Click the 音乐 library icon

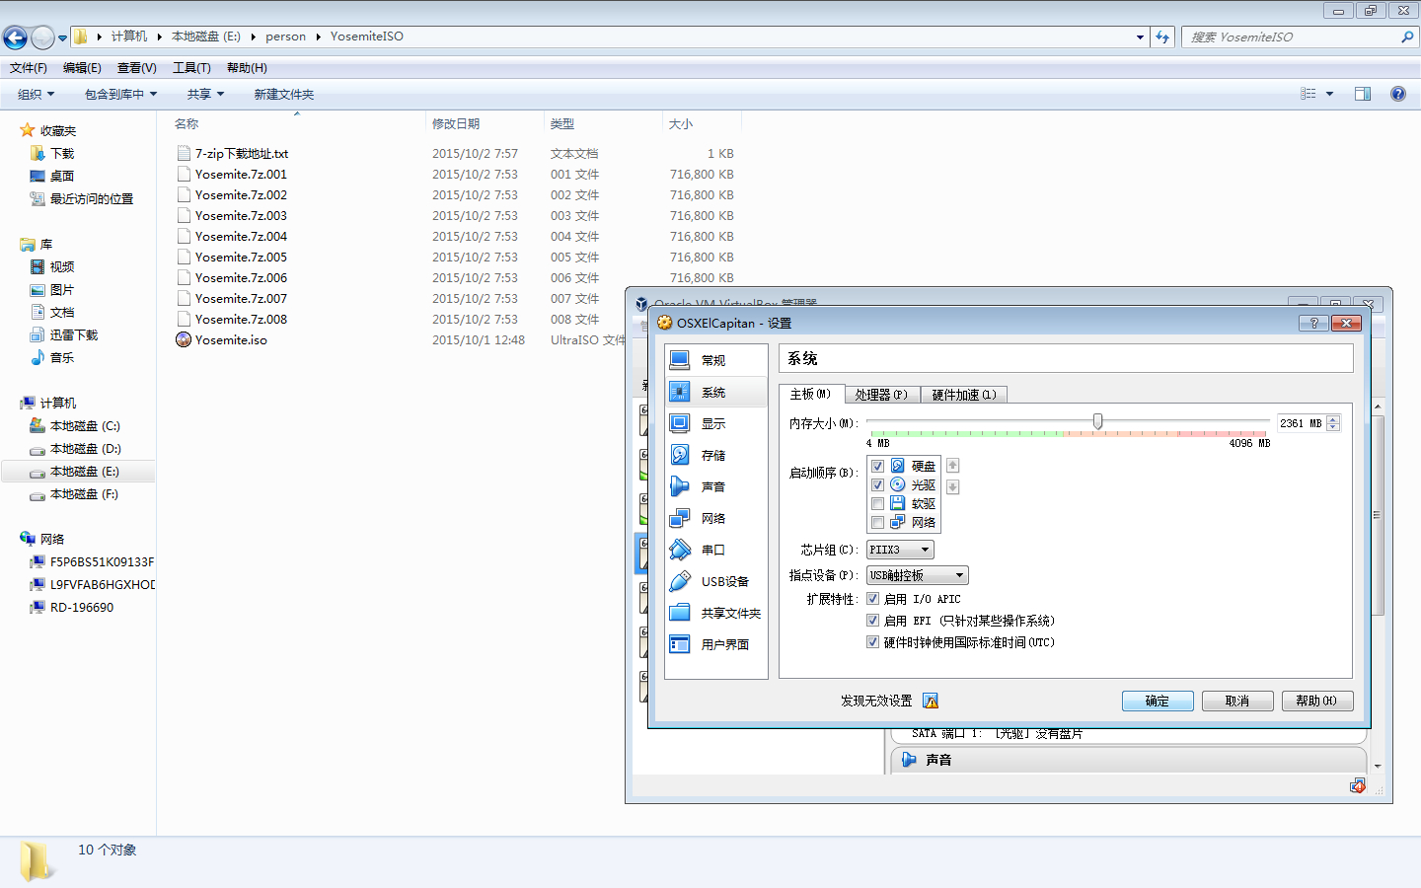(x=37, y=357)
